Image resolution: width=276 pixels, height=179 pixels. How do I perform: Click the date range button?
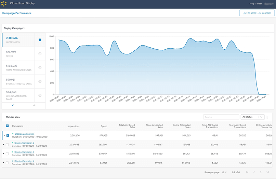pos(257,13)
